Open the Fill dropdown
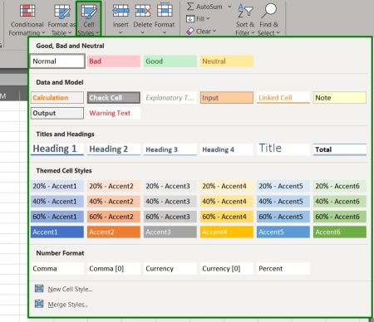The height and width of the screenshot is (322, 374). pos(198,19)
